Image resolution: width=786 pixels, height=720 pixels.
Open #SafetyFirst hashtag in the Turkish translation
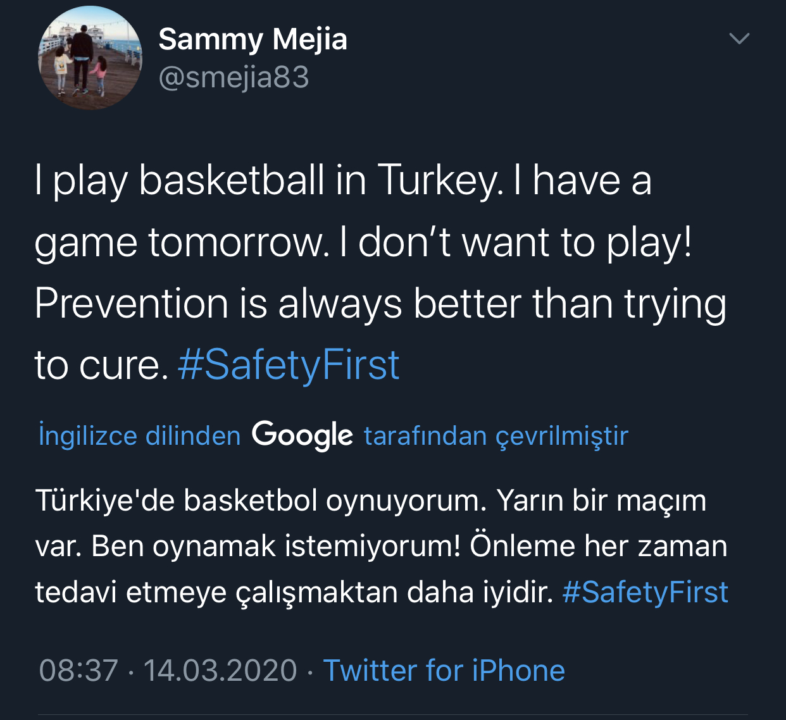point(645,592)
